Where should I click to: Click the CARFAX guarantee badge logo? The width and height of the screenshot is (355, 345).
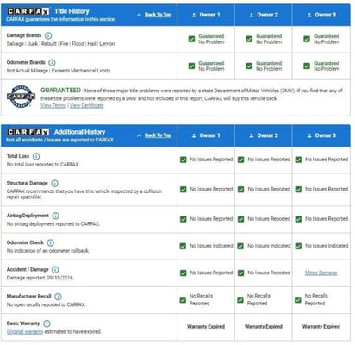coord(21,97)
